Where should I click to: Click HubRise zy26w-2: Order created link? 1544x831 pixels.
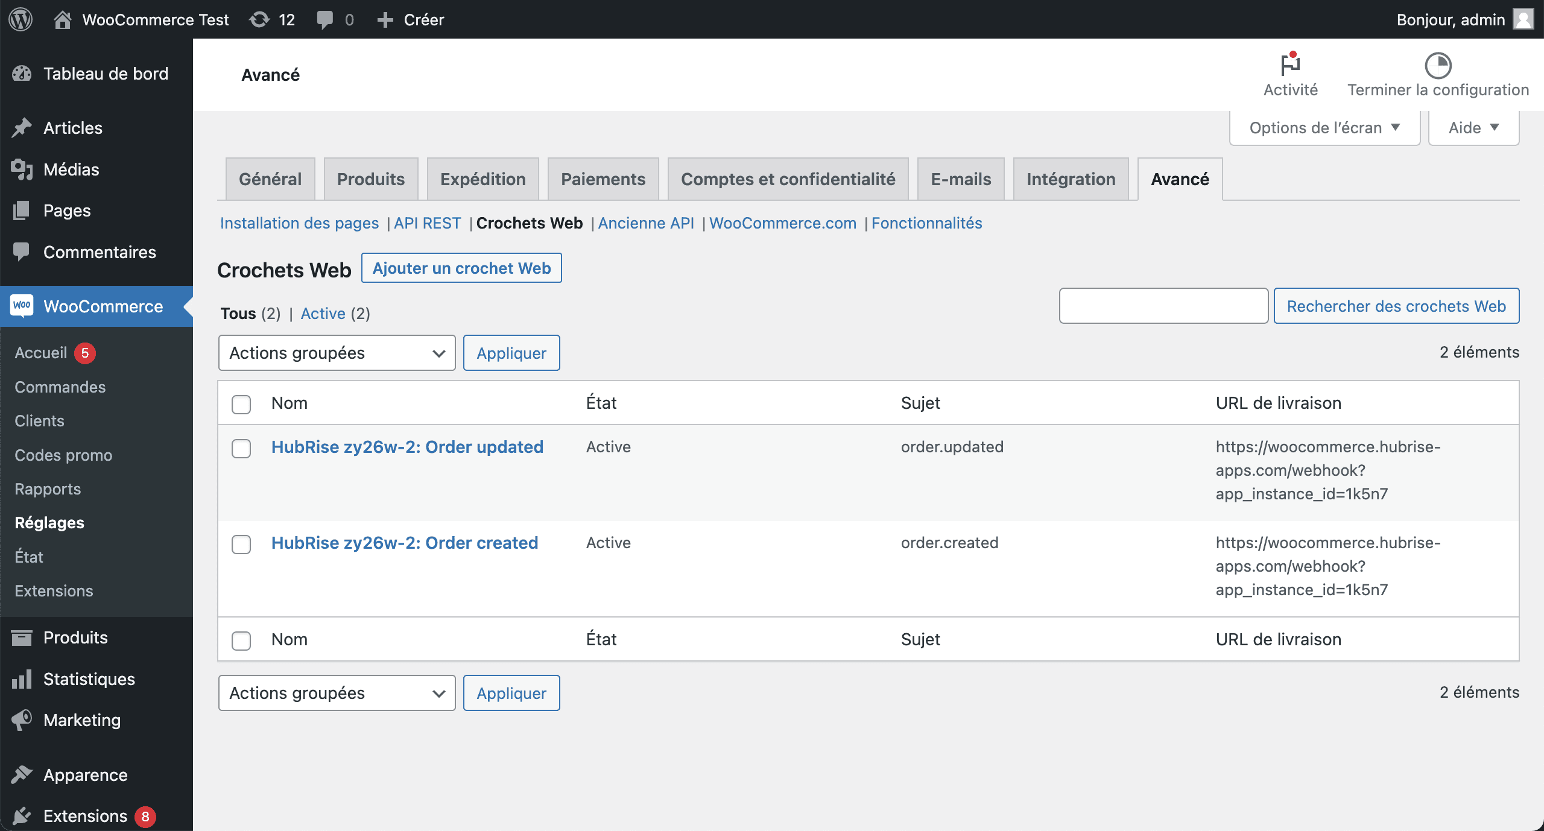pyautogui.click(x=404, y=542)
